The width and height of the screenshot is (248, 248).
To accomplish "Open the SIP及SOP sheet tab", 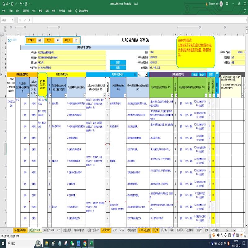I will click(106, 230).
